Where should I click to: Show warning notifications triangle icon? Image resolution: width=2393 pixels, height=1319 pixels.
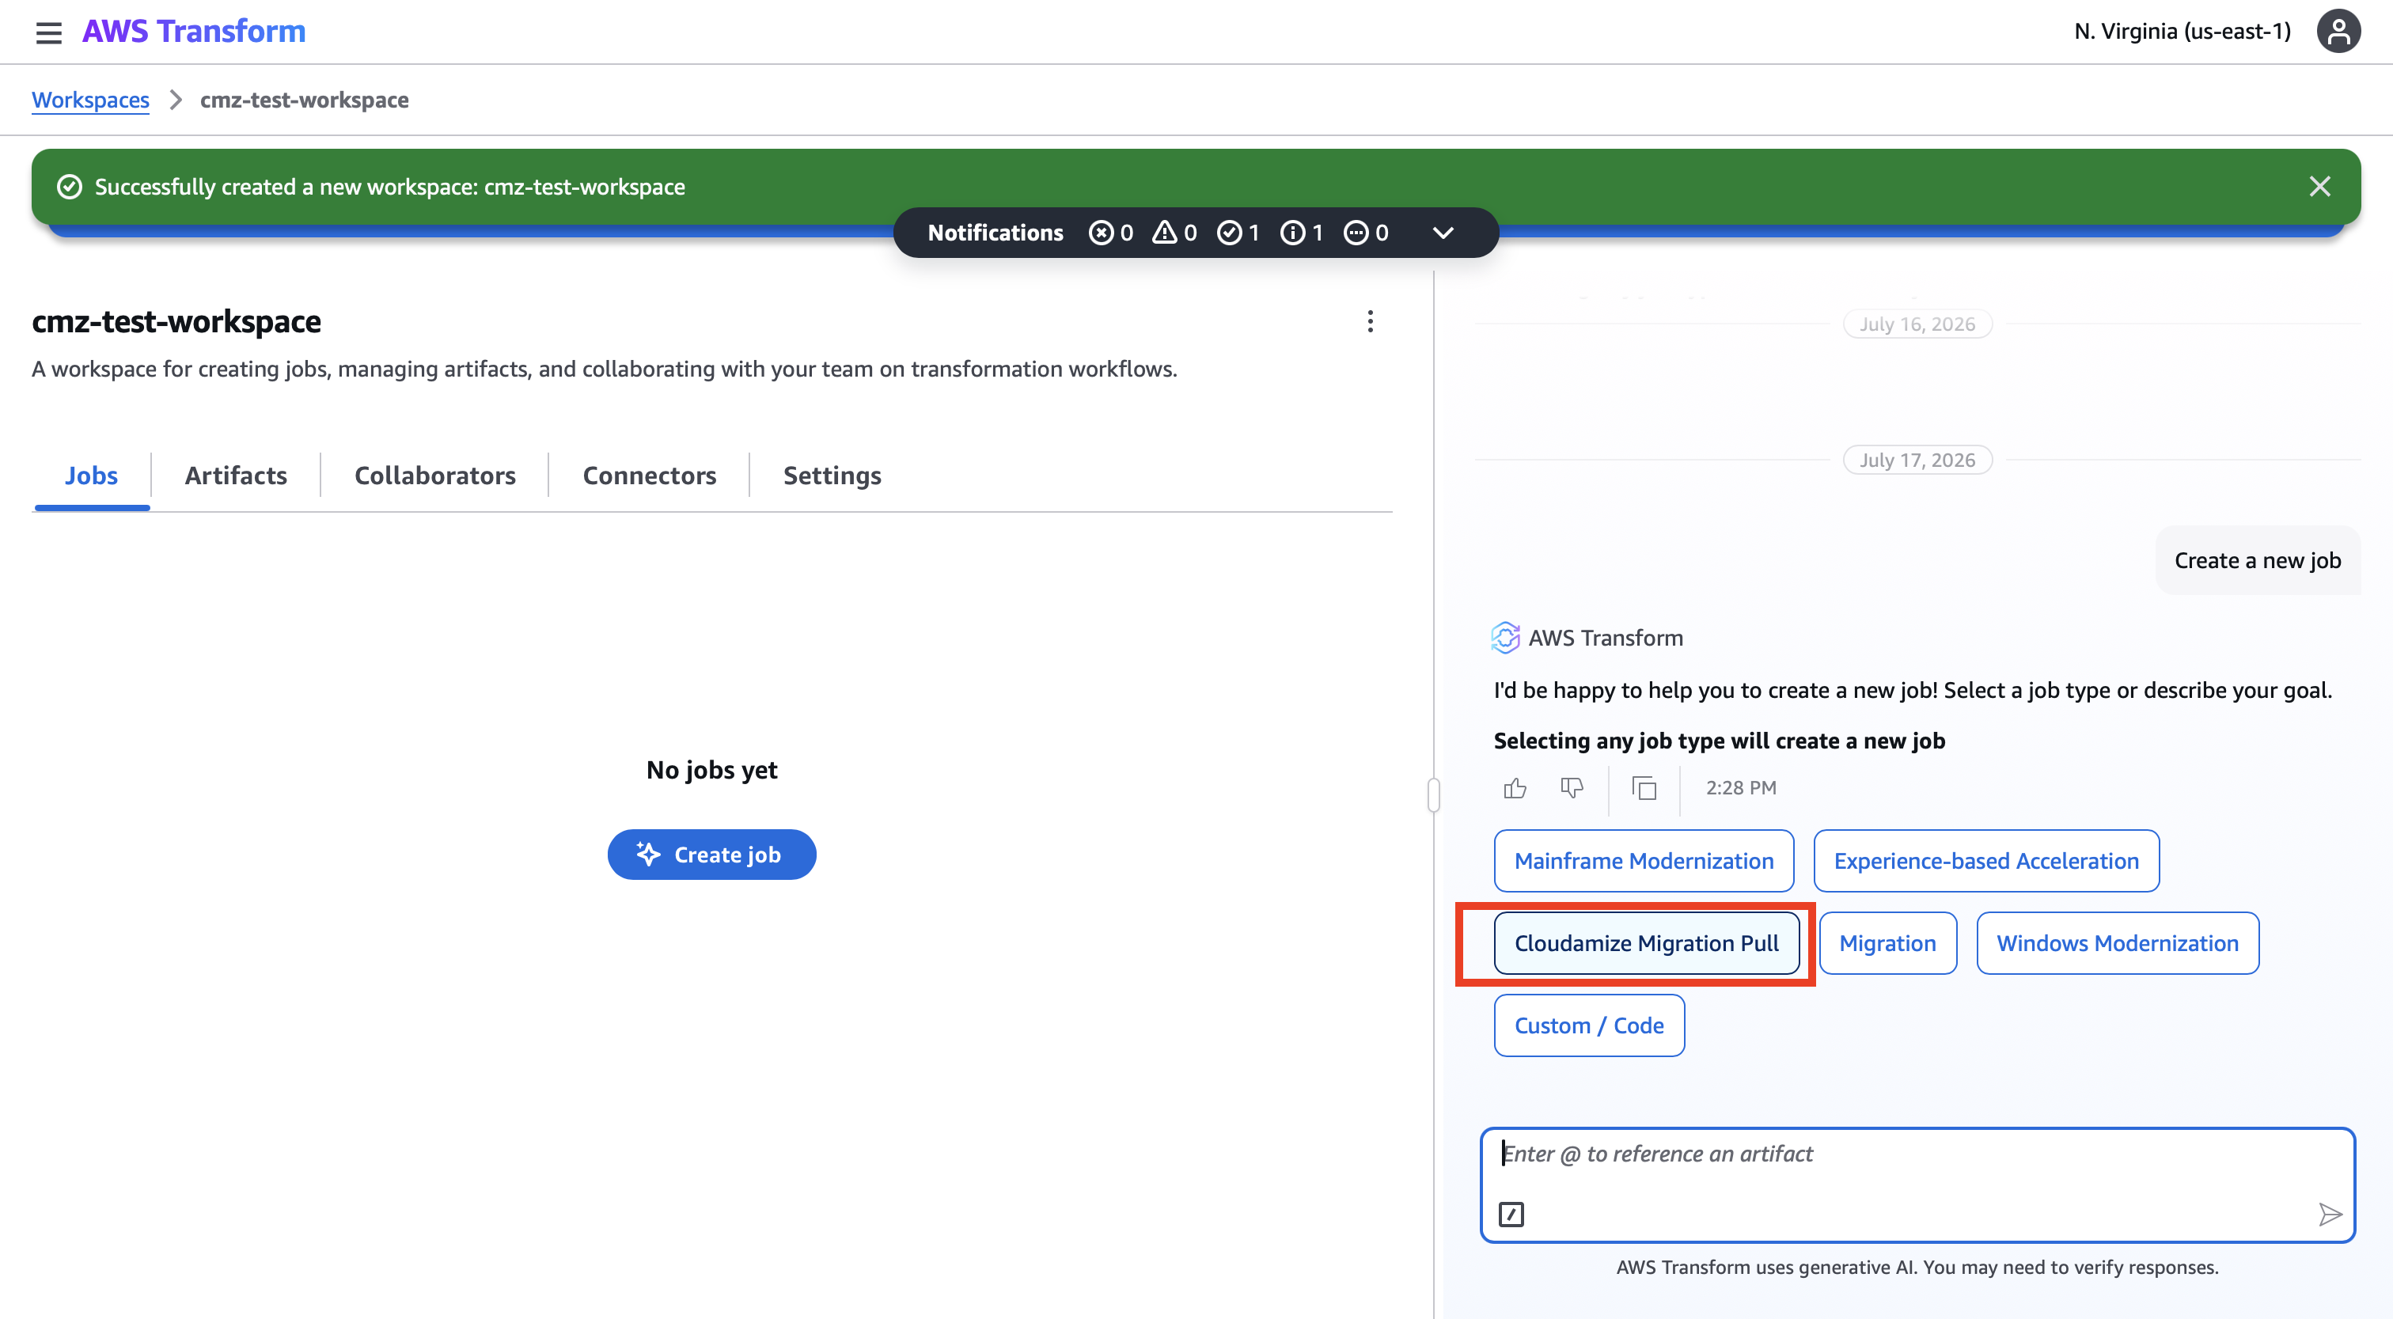tap(1164, 233)
